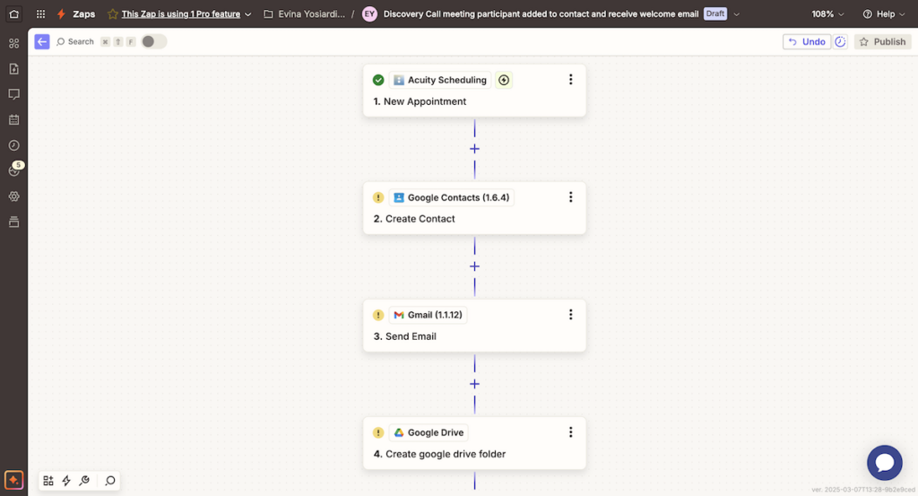
Task: Open the calendar icon in left sidebar
Action: click(x=14, y=119)
